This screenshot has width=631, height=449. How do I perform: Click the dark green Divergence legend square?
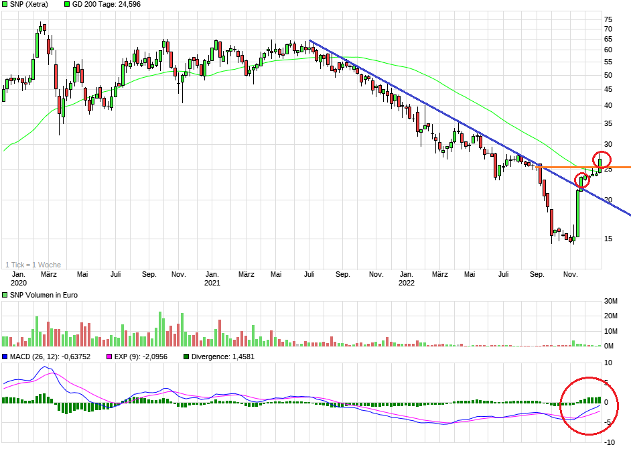[x=187, y=357]
